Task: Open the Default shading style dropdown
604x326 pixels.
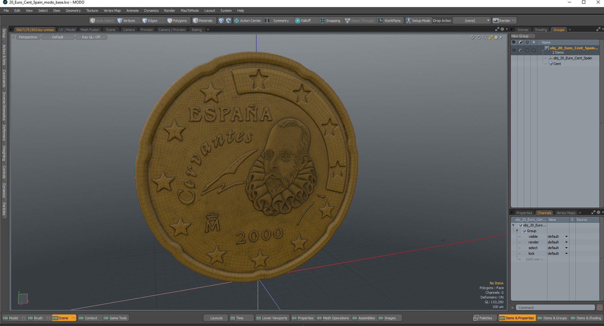Action: [58, 37]
